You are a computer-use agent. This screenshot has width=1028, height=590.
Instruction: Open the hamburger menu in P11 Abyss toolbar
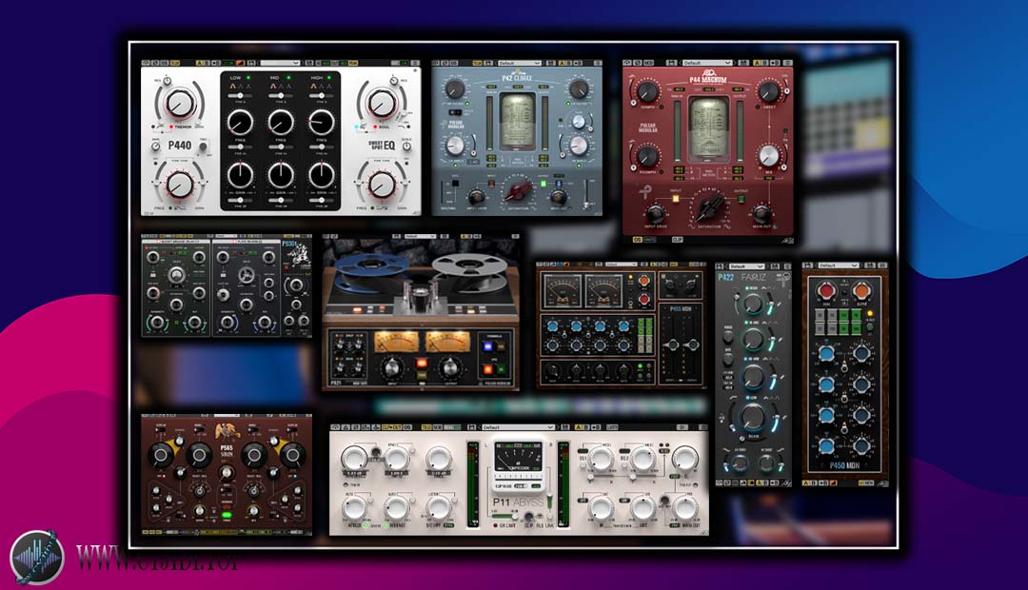(x=703, y=427)
